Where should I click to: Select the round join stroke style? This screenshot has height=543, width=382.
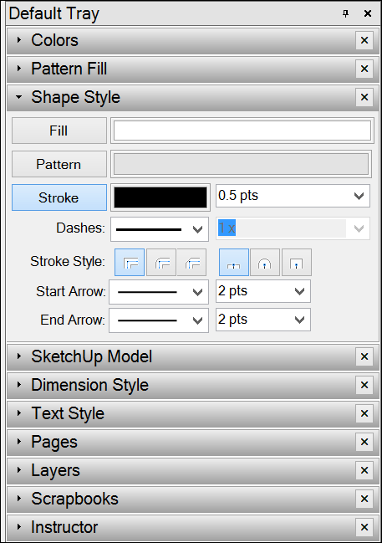point(161,262)
